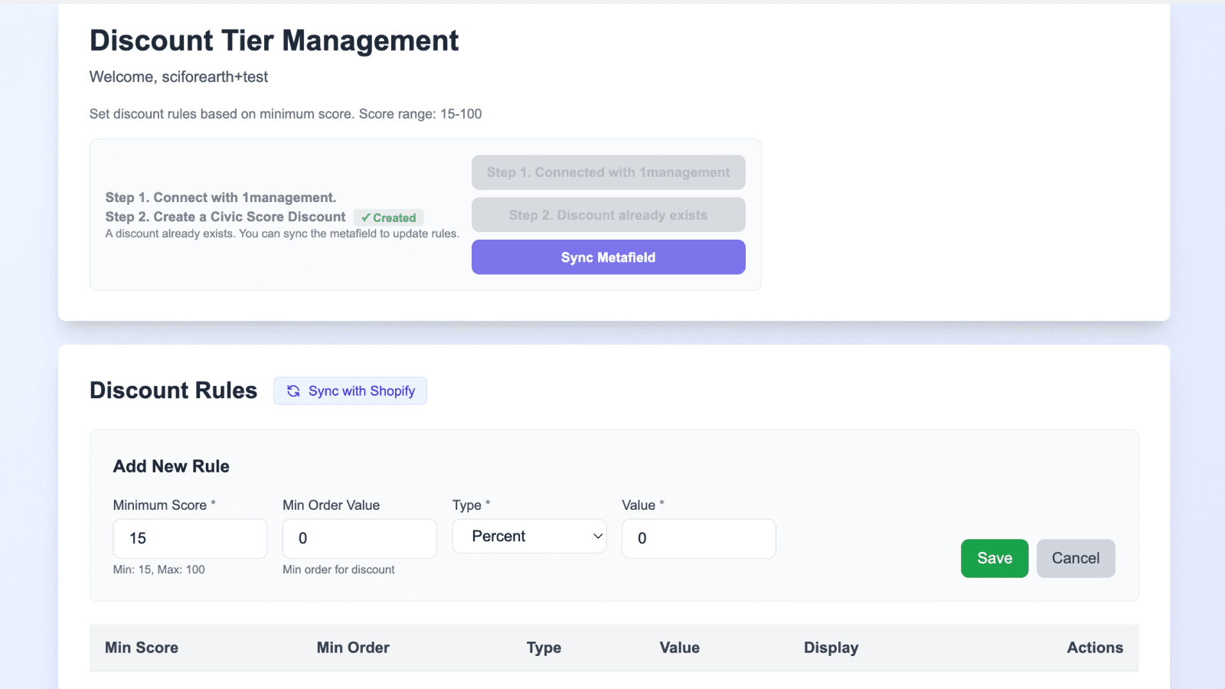Click the Type column header
This screenshot has height=689, width=1225.
click(544, 648)
